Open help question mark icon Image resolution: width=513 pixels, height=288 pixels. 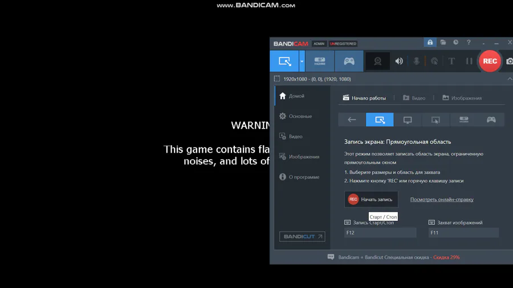pos(469,43)
